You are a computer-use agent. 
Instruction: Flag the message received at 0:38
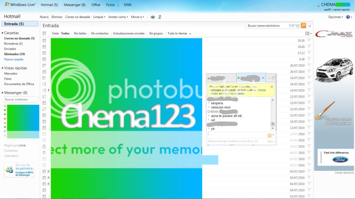pyautogui.click(x=309, y=59)
